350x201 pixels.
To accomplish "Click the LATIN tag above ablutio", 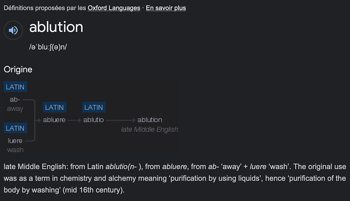I will coord(94,108).
